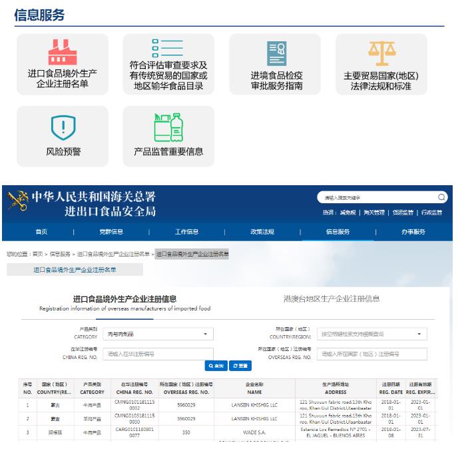Click WADE S.A. company name
Image resolution: width=466 pixels, height=455 pixels.
[254, 432]
